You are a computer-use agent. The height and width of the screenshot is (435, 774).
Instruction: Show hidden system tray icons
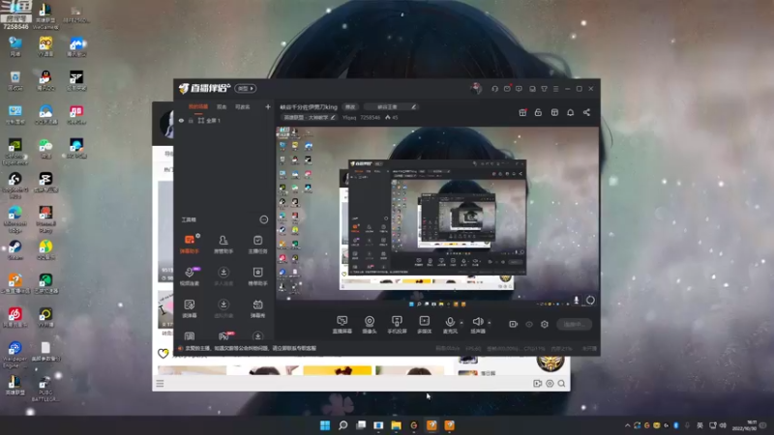click(627, 425)
